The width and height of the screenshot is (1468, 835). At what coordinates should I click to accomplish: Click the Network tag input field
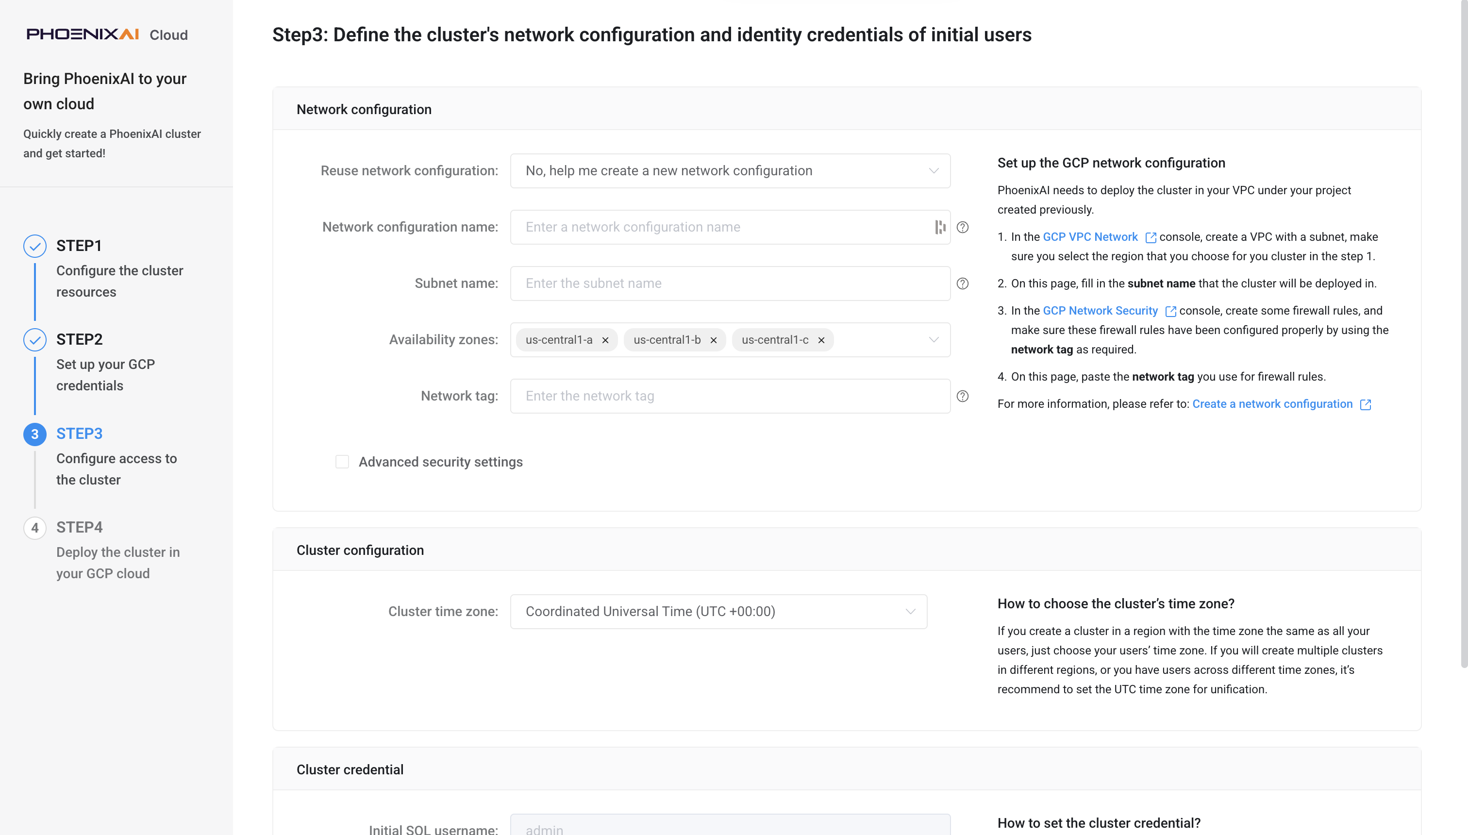pyautogui.click(x=730, y=396)
